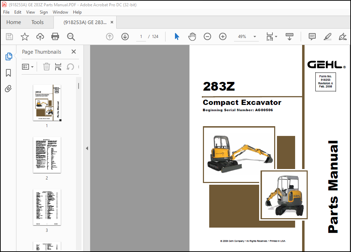
Task: Open the File menu
Action: coord(6,12)
